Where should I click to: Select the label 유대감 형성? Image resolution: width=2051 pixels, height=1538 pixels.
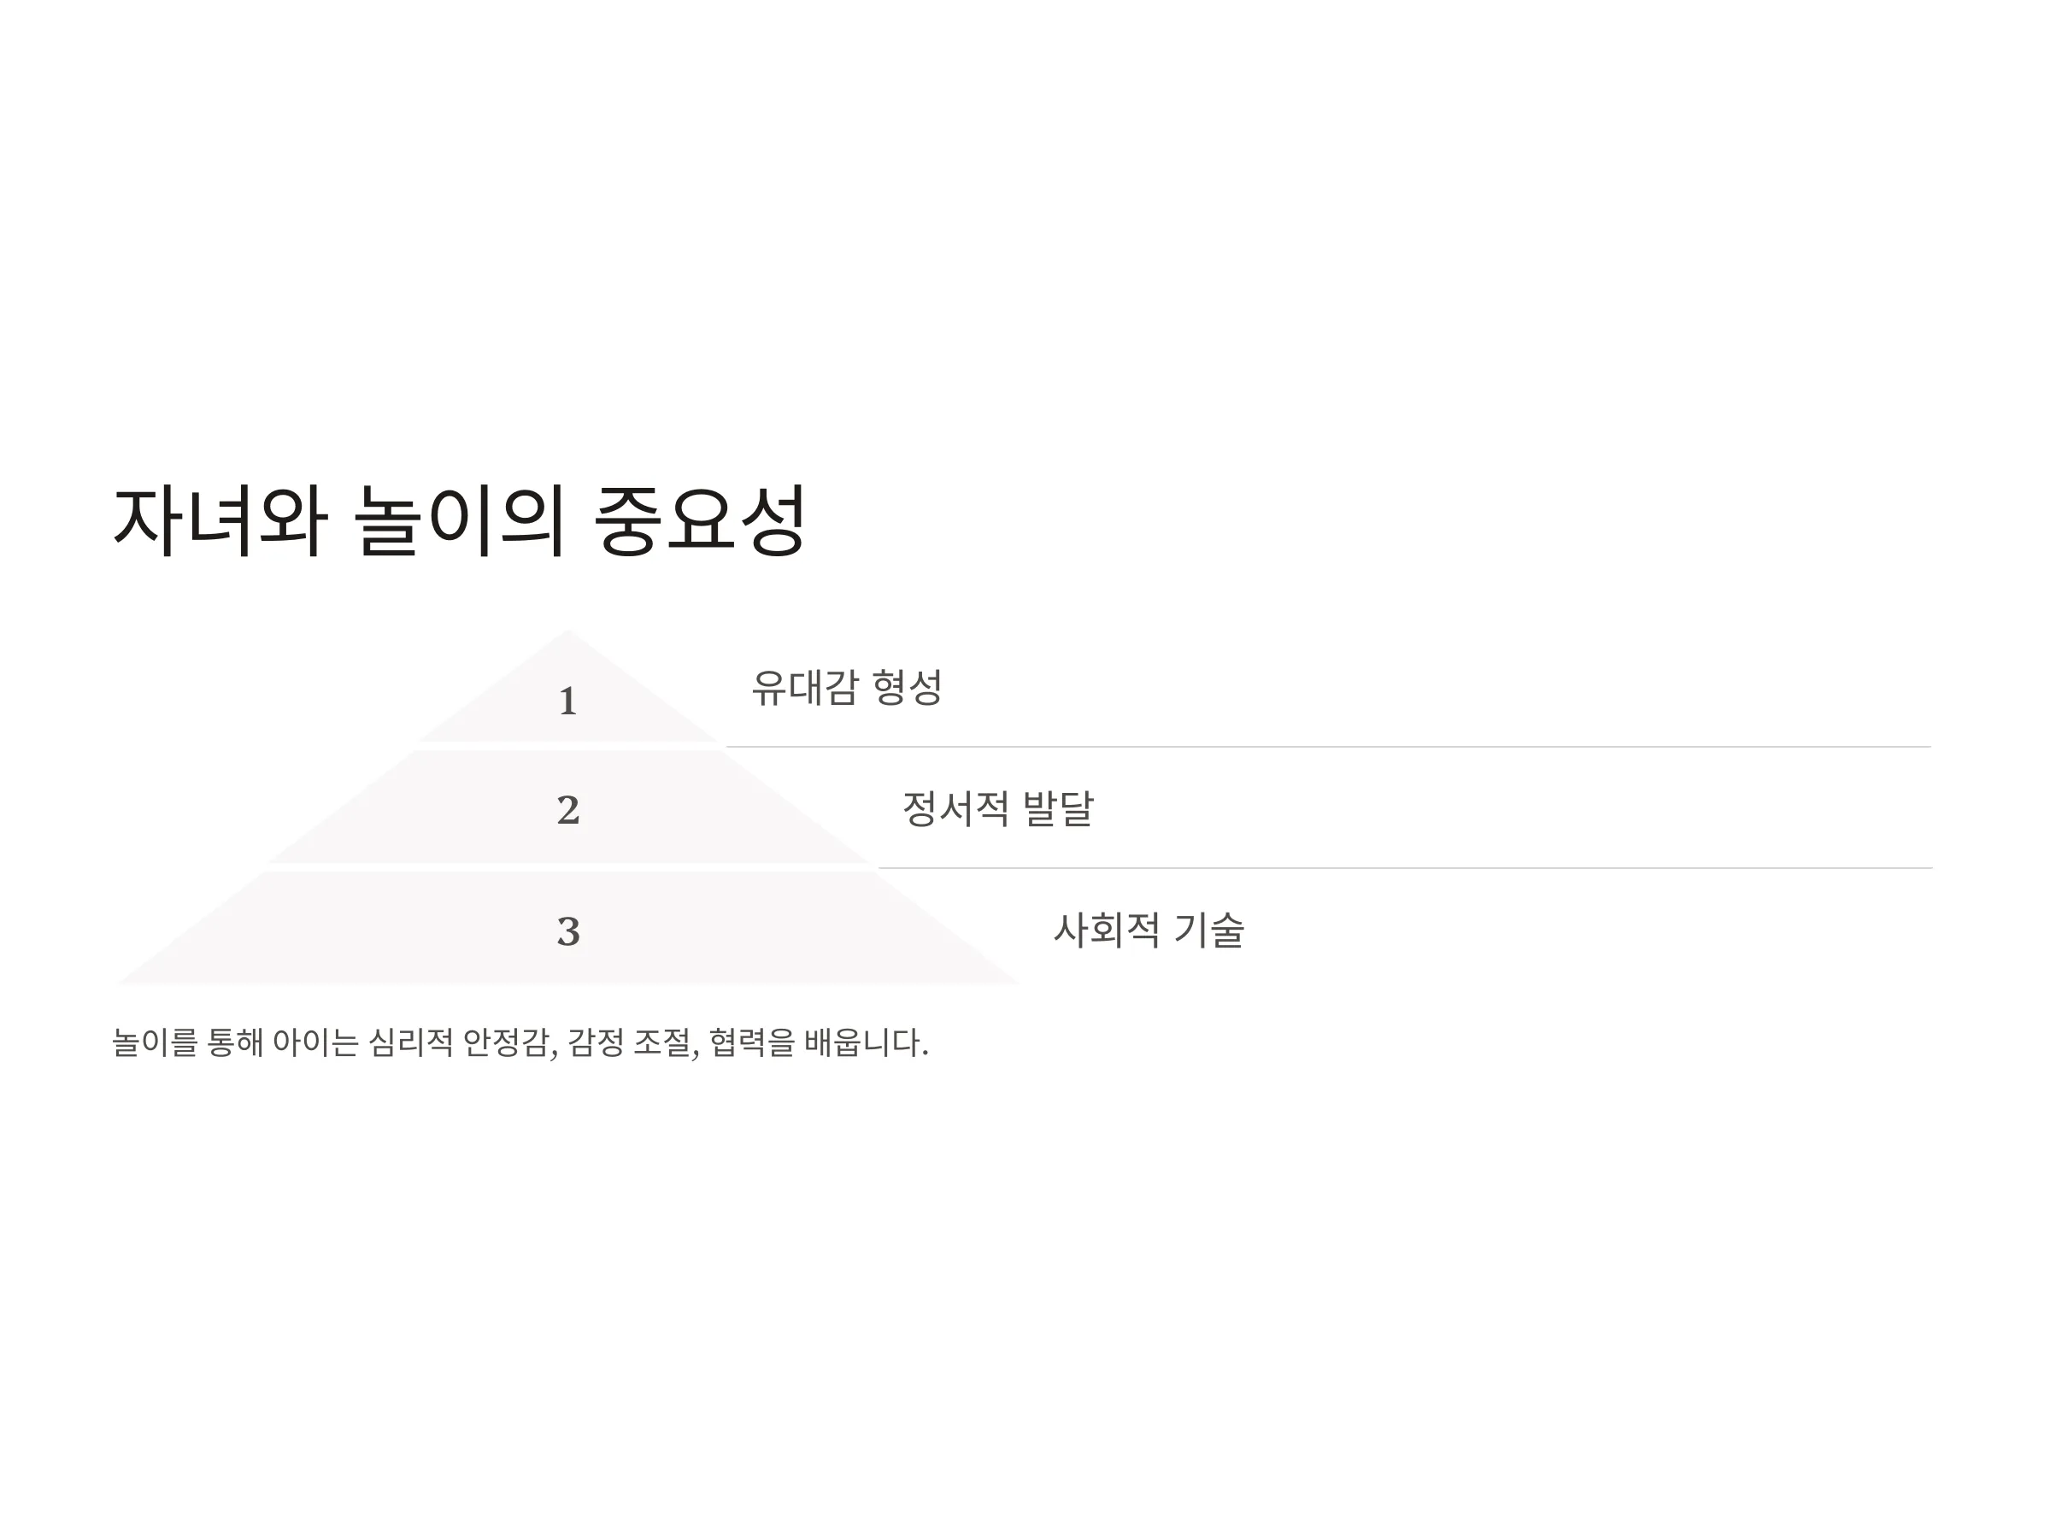pos(847,687)
